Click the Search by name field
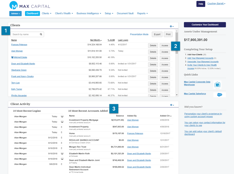This screenshot has height=174, width=234. point(25,34)
